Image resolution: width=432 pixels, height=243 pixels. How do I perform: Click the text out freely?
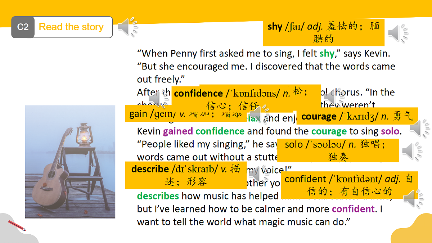tap(161, 80)
